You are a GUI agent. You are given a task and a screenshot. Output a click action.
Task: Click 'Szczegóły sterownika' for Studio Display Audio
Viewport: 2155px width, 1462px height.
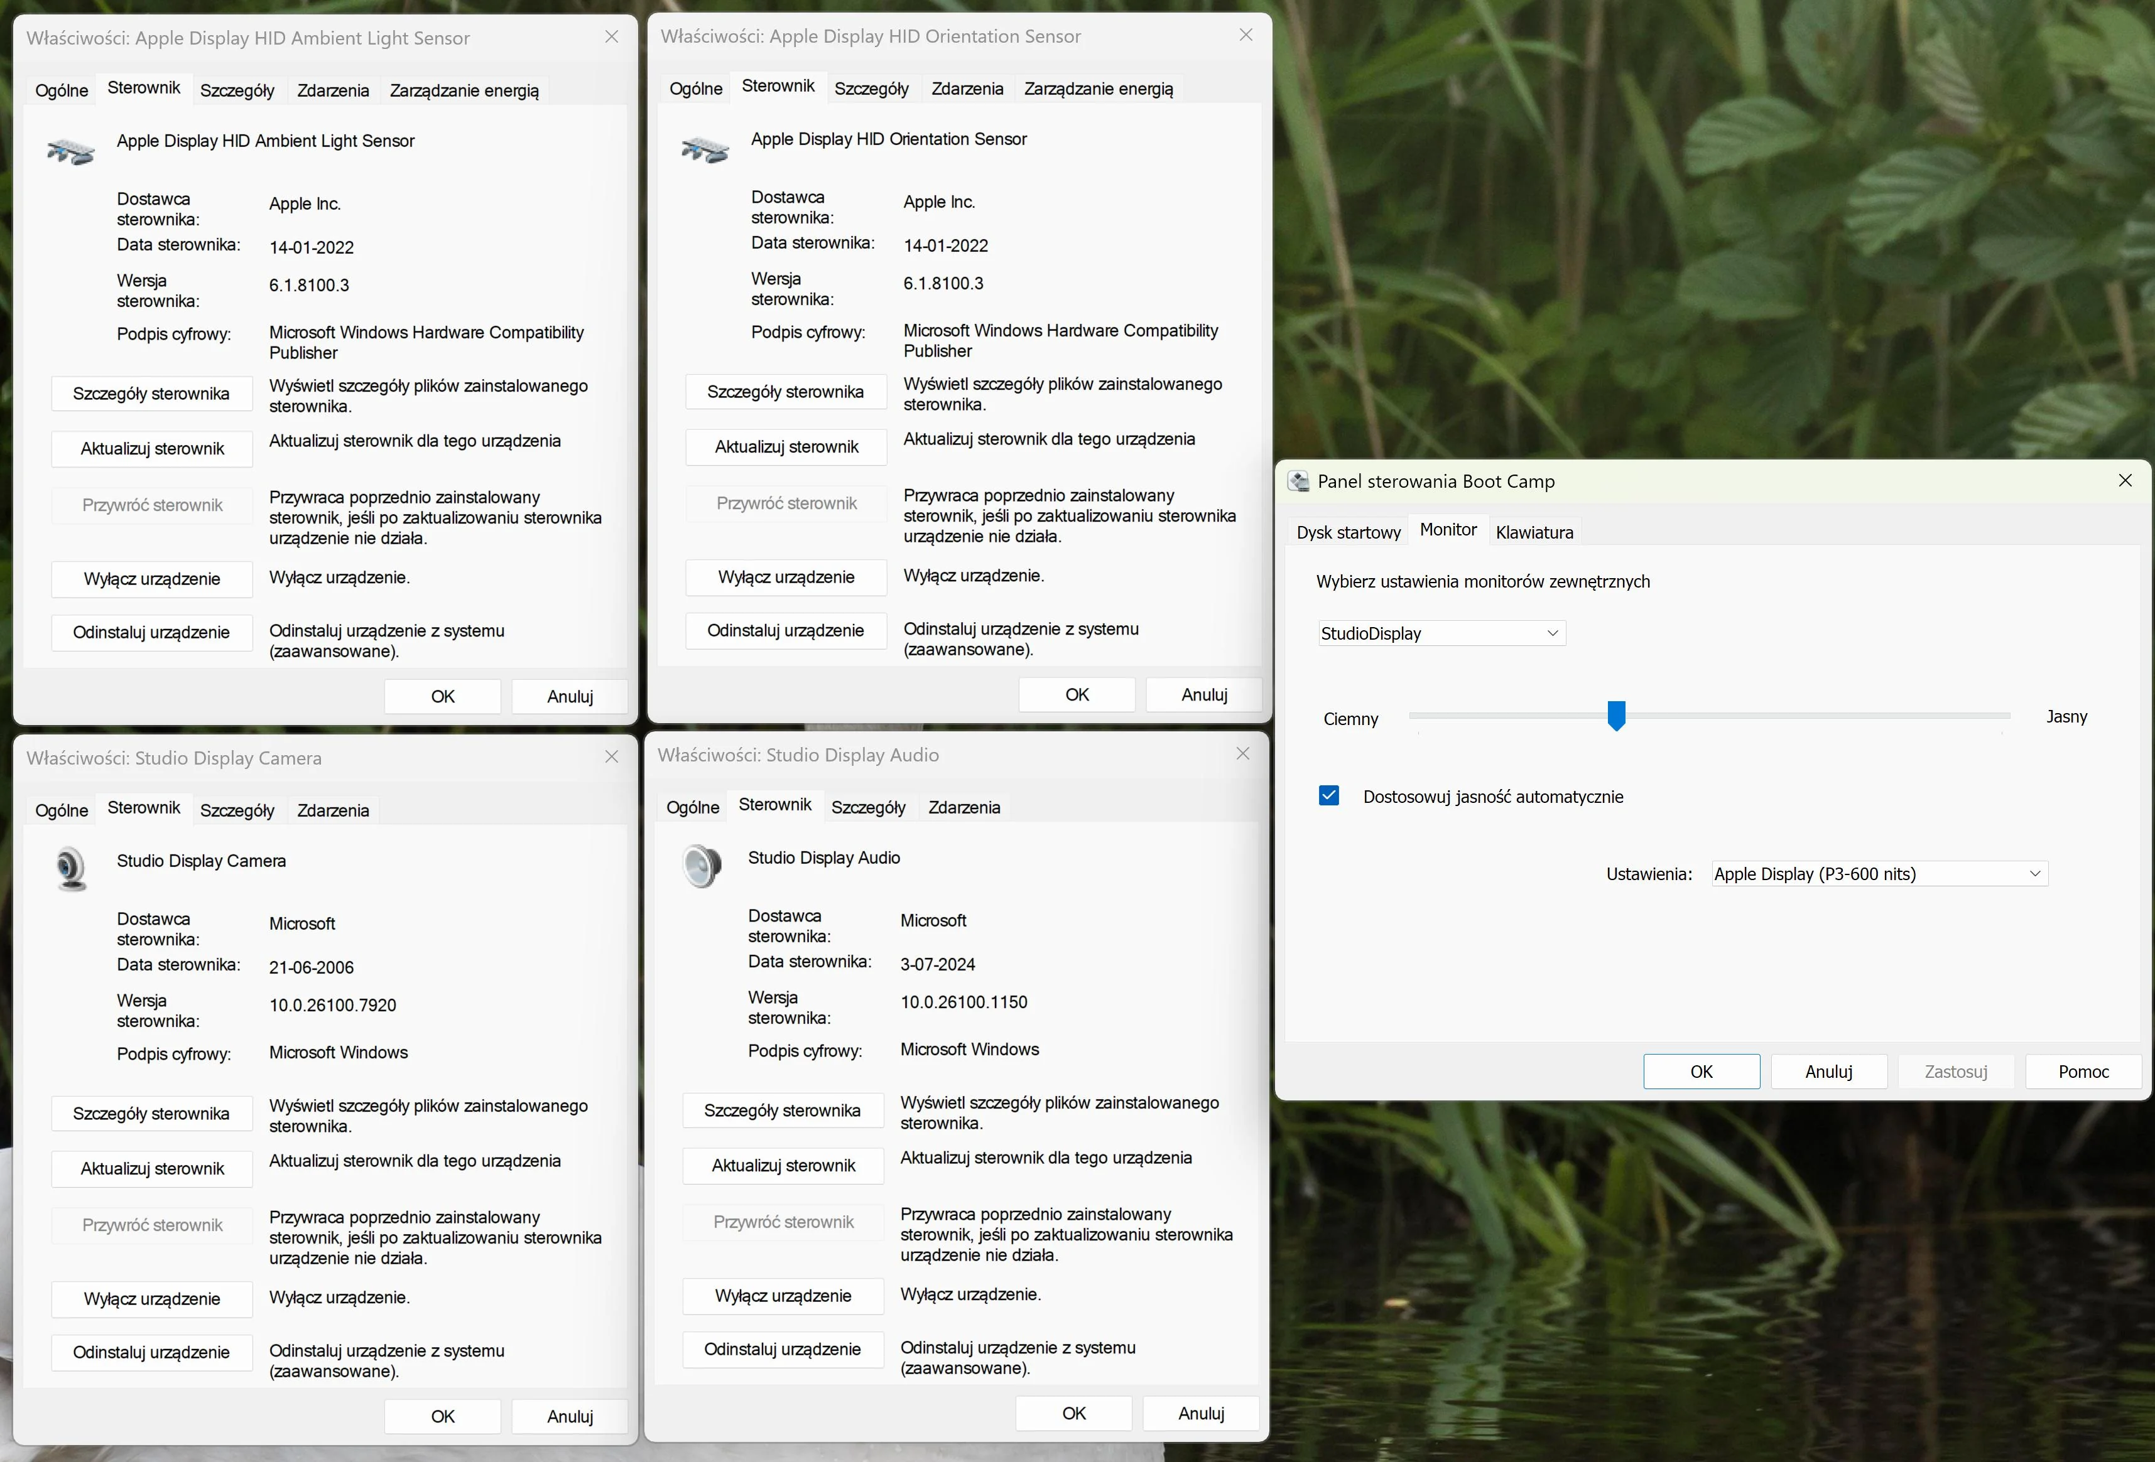(784, 1110)
